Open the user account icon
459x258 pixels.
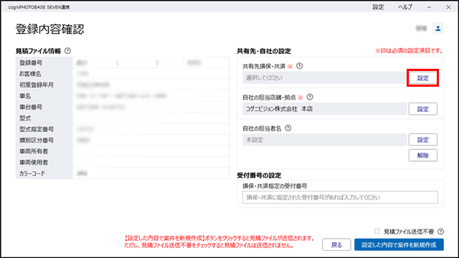[x=438, y=29]
